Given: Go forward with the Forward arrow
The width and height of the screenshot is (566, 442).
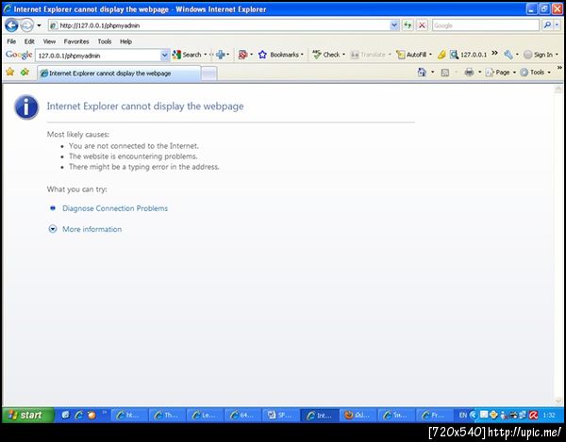Looking at the screenshot, I should point(27,25).
